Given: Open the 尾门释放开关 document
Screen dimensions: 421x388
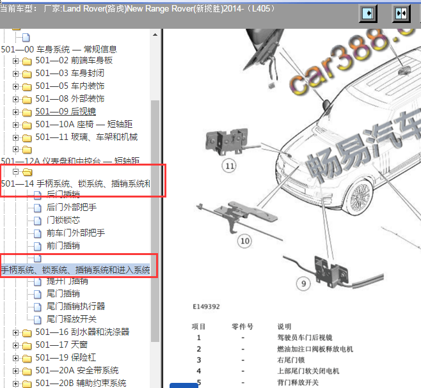Looking at the screenshot, I should tap(72, 319).
